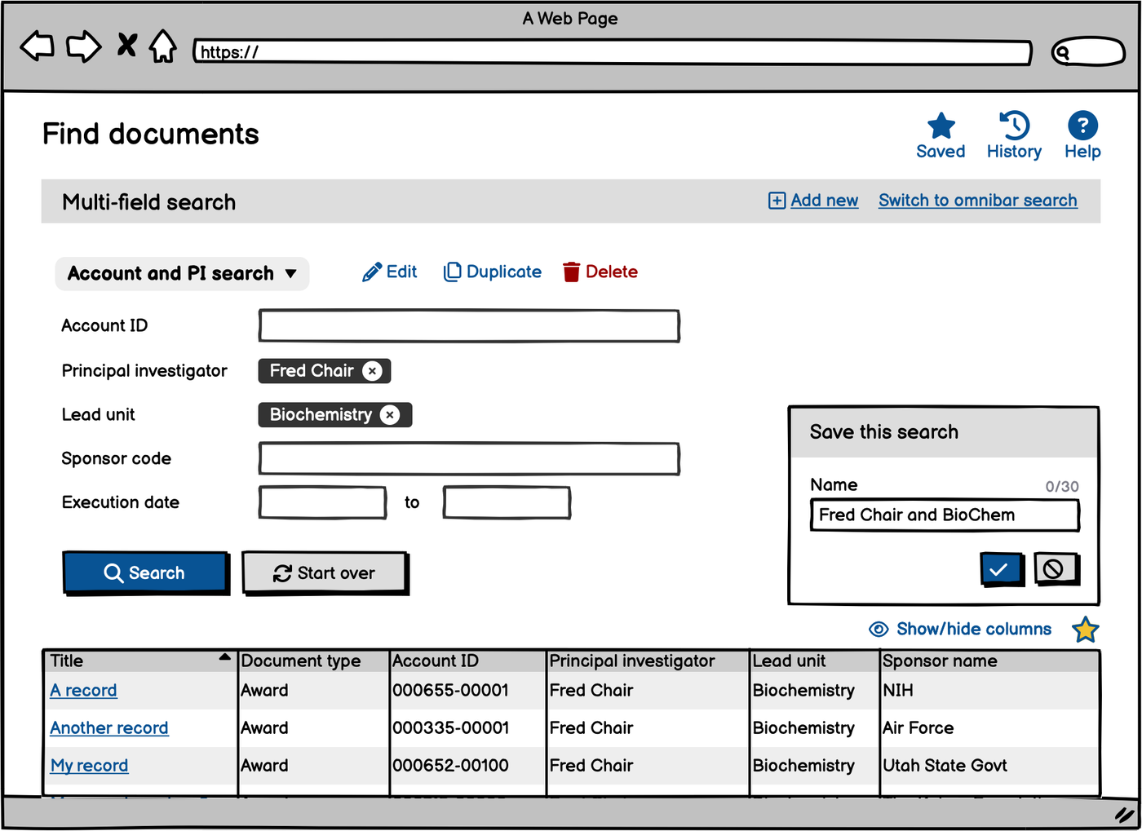This screenshot has width=1142, height=831.
Task: Click Duplicate search button
Action: (x=492, y=272)
